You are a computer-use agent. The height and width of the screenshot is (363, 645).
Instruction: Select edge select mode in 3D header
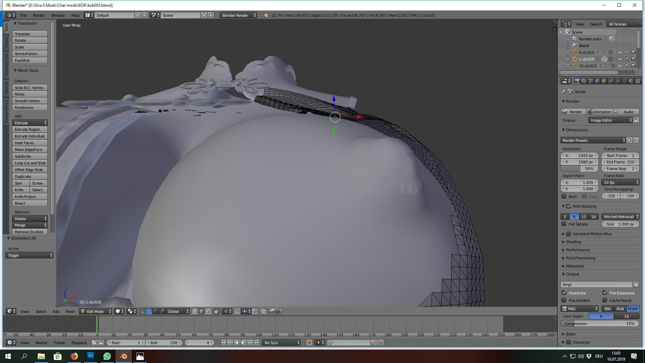201,311
